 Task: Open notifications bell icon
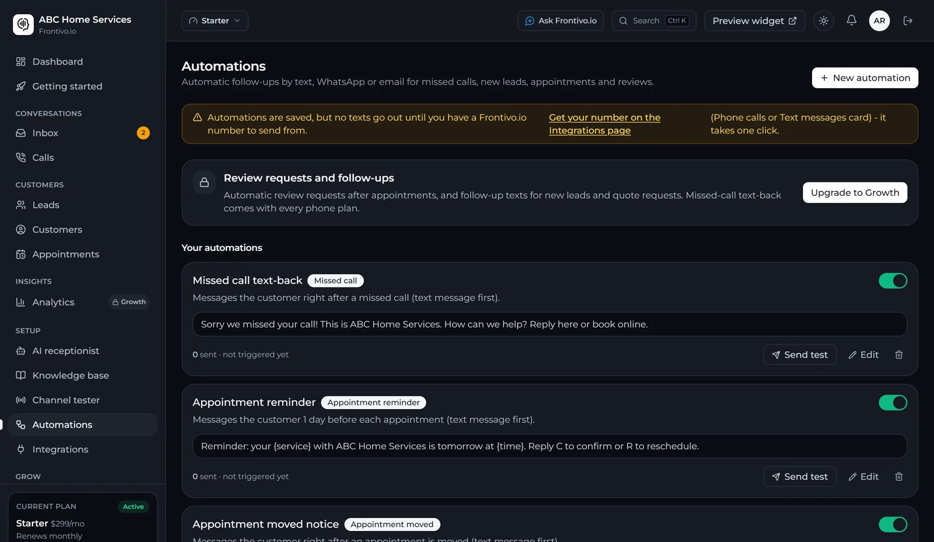click(852, 21)
